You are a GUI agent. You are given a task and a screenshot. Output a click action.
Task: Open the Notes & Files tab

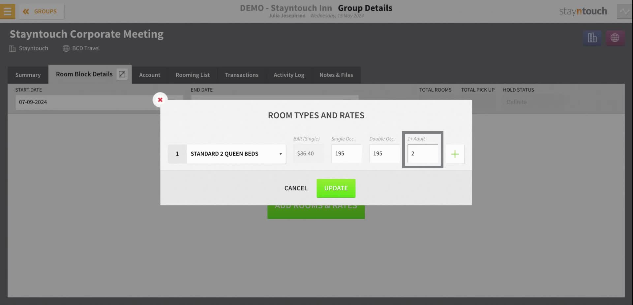point(336,75)
